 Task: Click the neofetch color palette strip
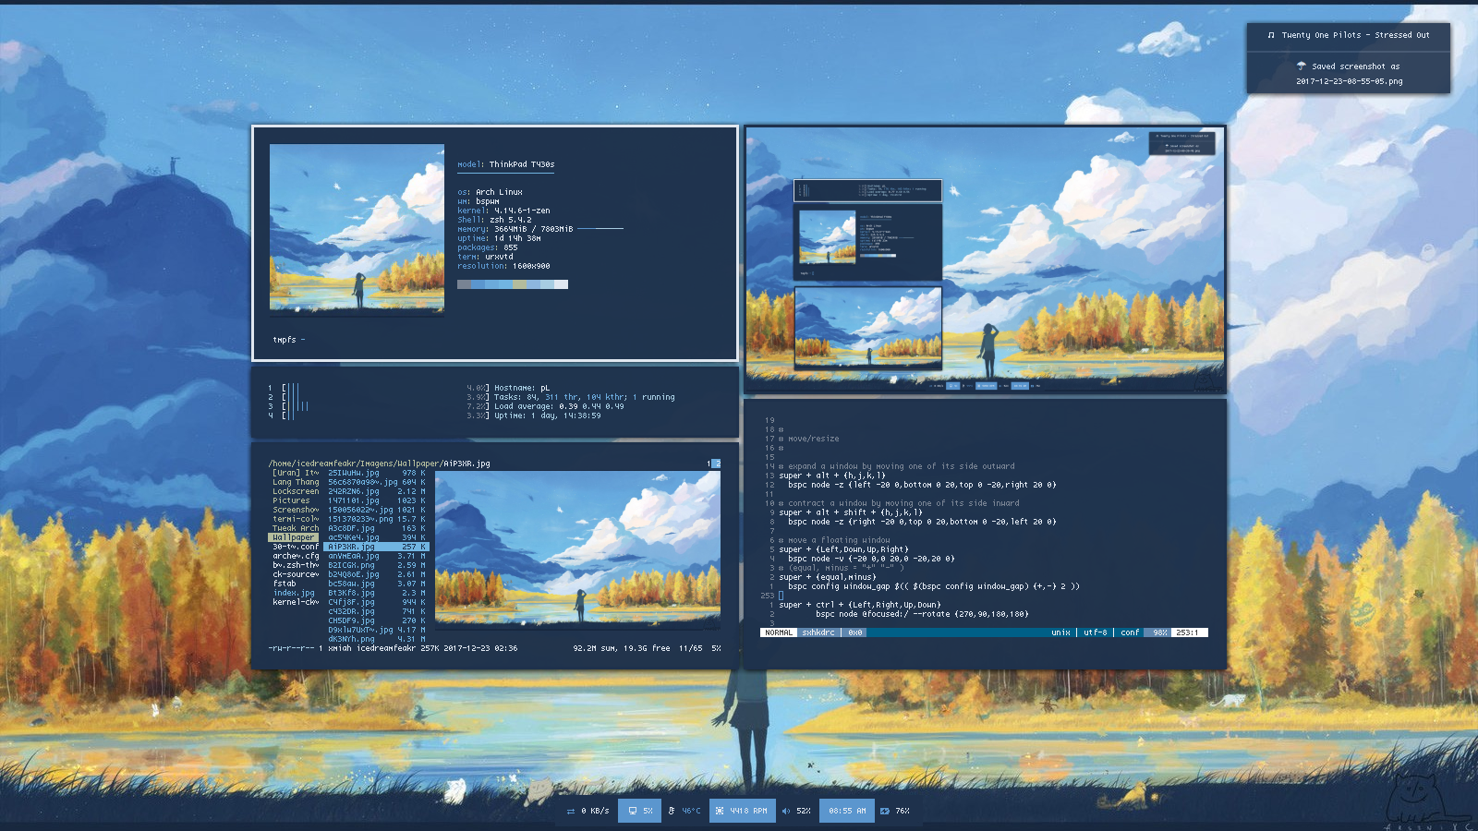click(x=513, y=284)
